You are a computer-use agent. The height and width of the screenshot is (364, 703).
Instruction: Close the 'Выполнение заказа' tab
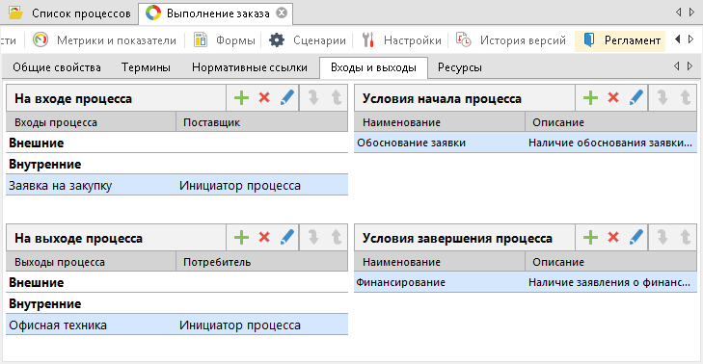tap(282, 13)
